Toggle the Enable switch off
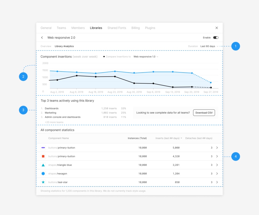The width and height of the screenshot is (259, 215). pyautogui.click(x=216, y=38)
